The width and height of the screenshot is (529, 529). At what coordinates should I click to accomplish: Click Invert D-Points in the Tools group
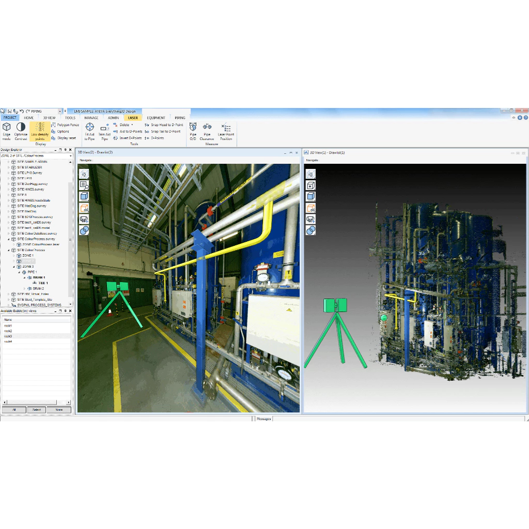(x=131, y=138)
